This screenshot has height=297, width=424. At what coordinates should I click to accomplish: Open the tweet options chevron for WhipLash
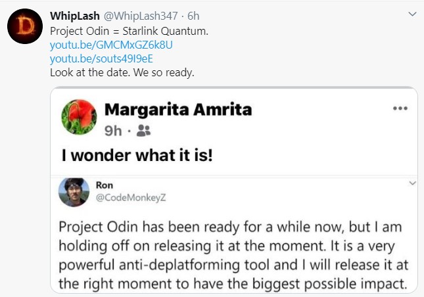point(412,14)
